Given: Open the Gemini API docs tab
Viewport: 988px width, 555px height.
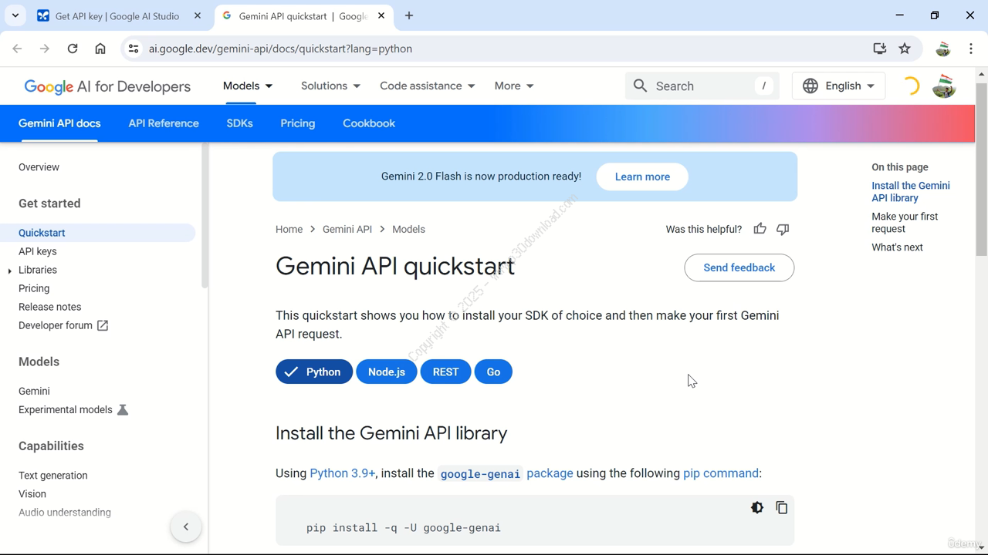Looking at the screenshot, I should pyautogui.click(x=59, y=123).
